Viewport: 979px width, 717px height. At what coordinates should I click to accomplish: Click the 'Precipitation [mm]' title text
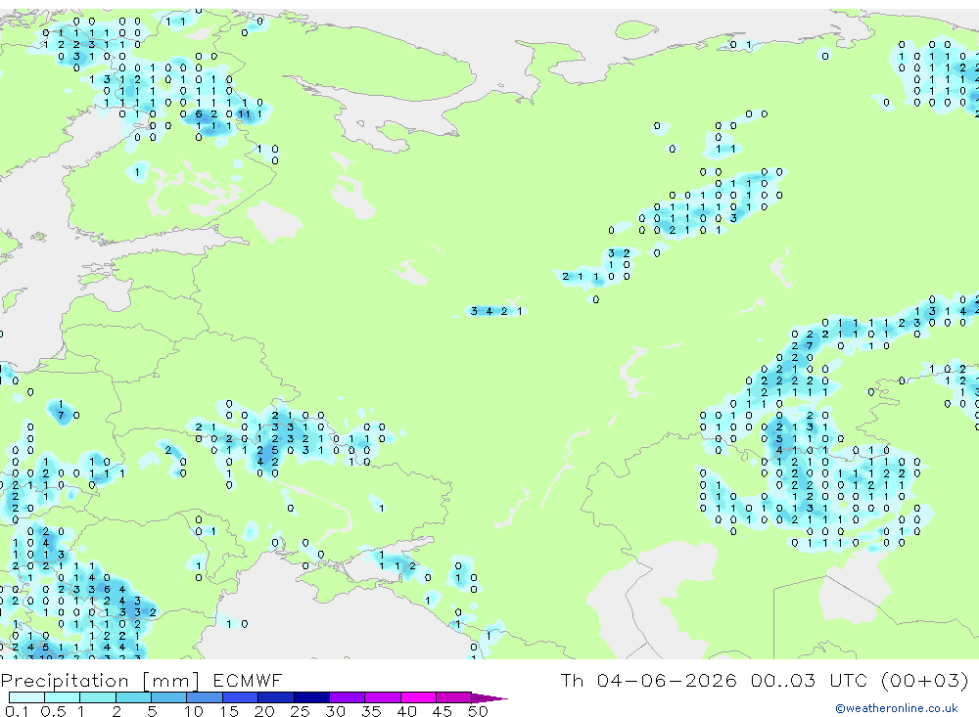[x=100, y=680]
